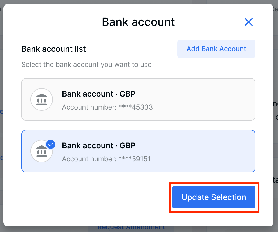Click the unselected Bank account GBP card

point(138,99)
